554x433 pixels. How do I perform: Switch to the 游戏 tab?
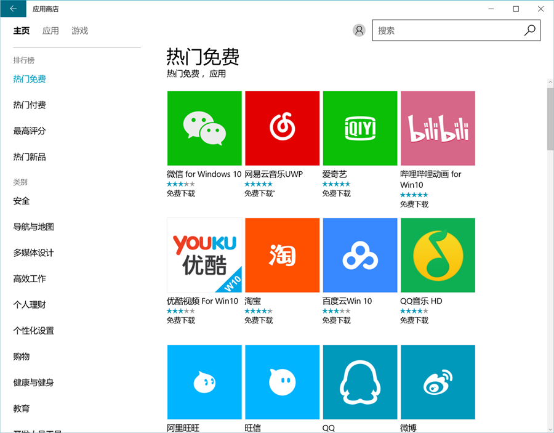79,30
